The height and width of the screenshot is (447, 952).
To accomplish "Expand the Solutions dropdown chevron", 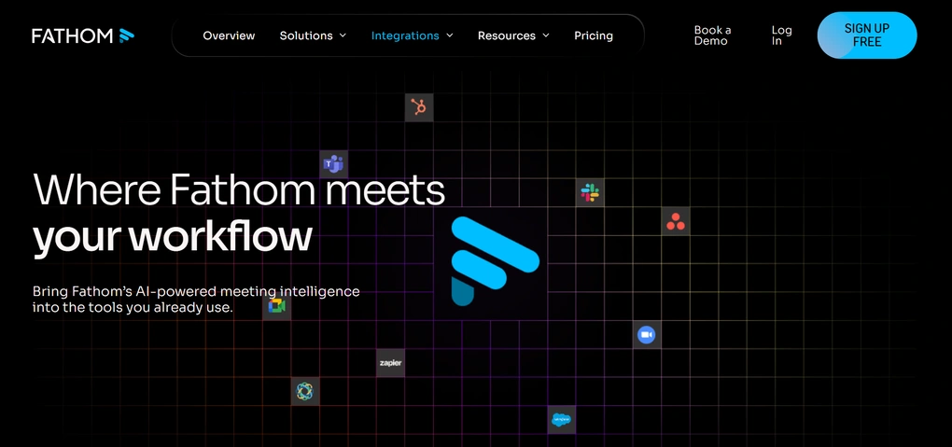I will click(x=343, y=35).
